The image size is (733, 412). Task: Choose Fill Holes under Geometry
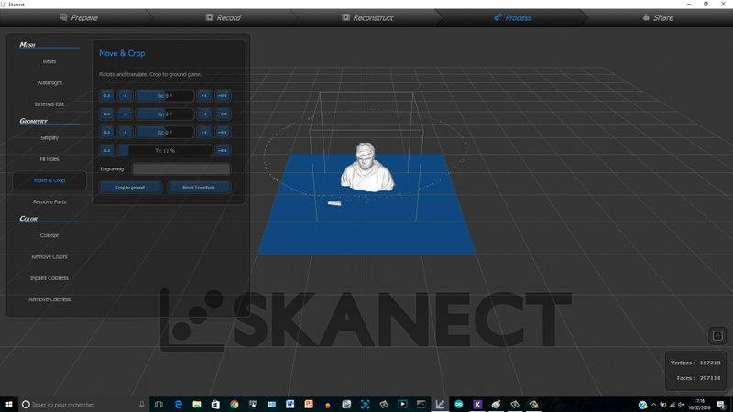point(49,159)
